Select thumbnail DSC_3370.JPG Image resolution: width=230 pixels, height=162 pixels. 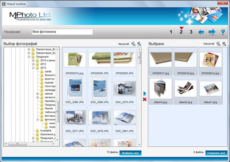click(x=124, y=90)
